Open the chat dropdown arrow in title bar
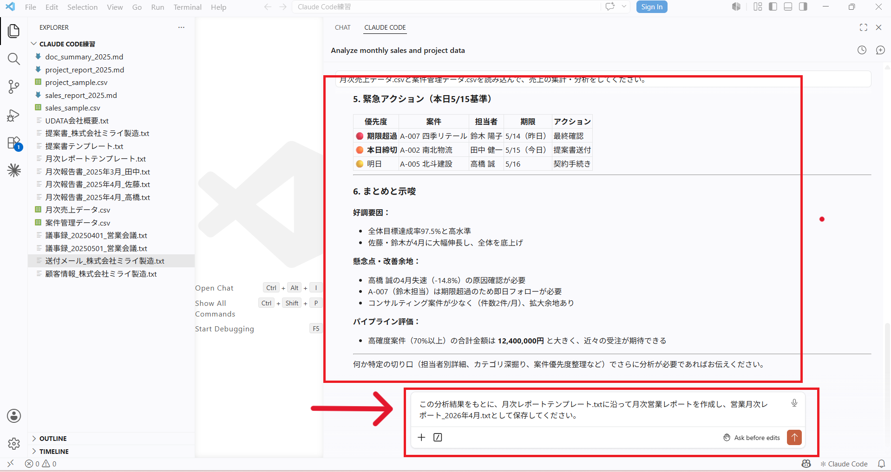The image size is (891, 472). click(624, 6)
